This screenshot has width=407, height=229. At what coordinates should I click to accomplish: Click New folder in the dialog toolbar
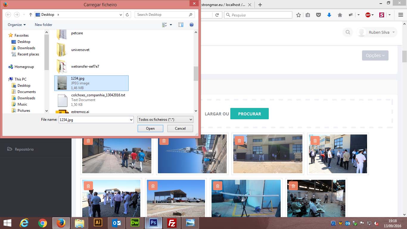pos(44,25)
